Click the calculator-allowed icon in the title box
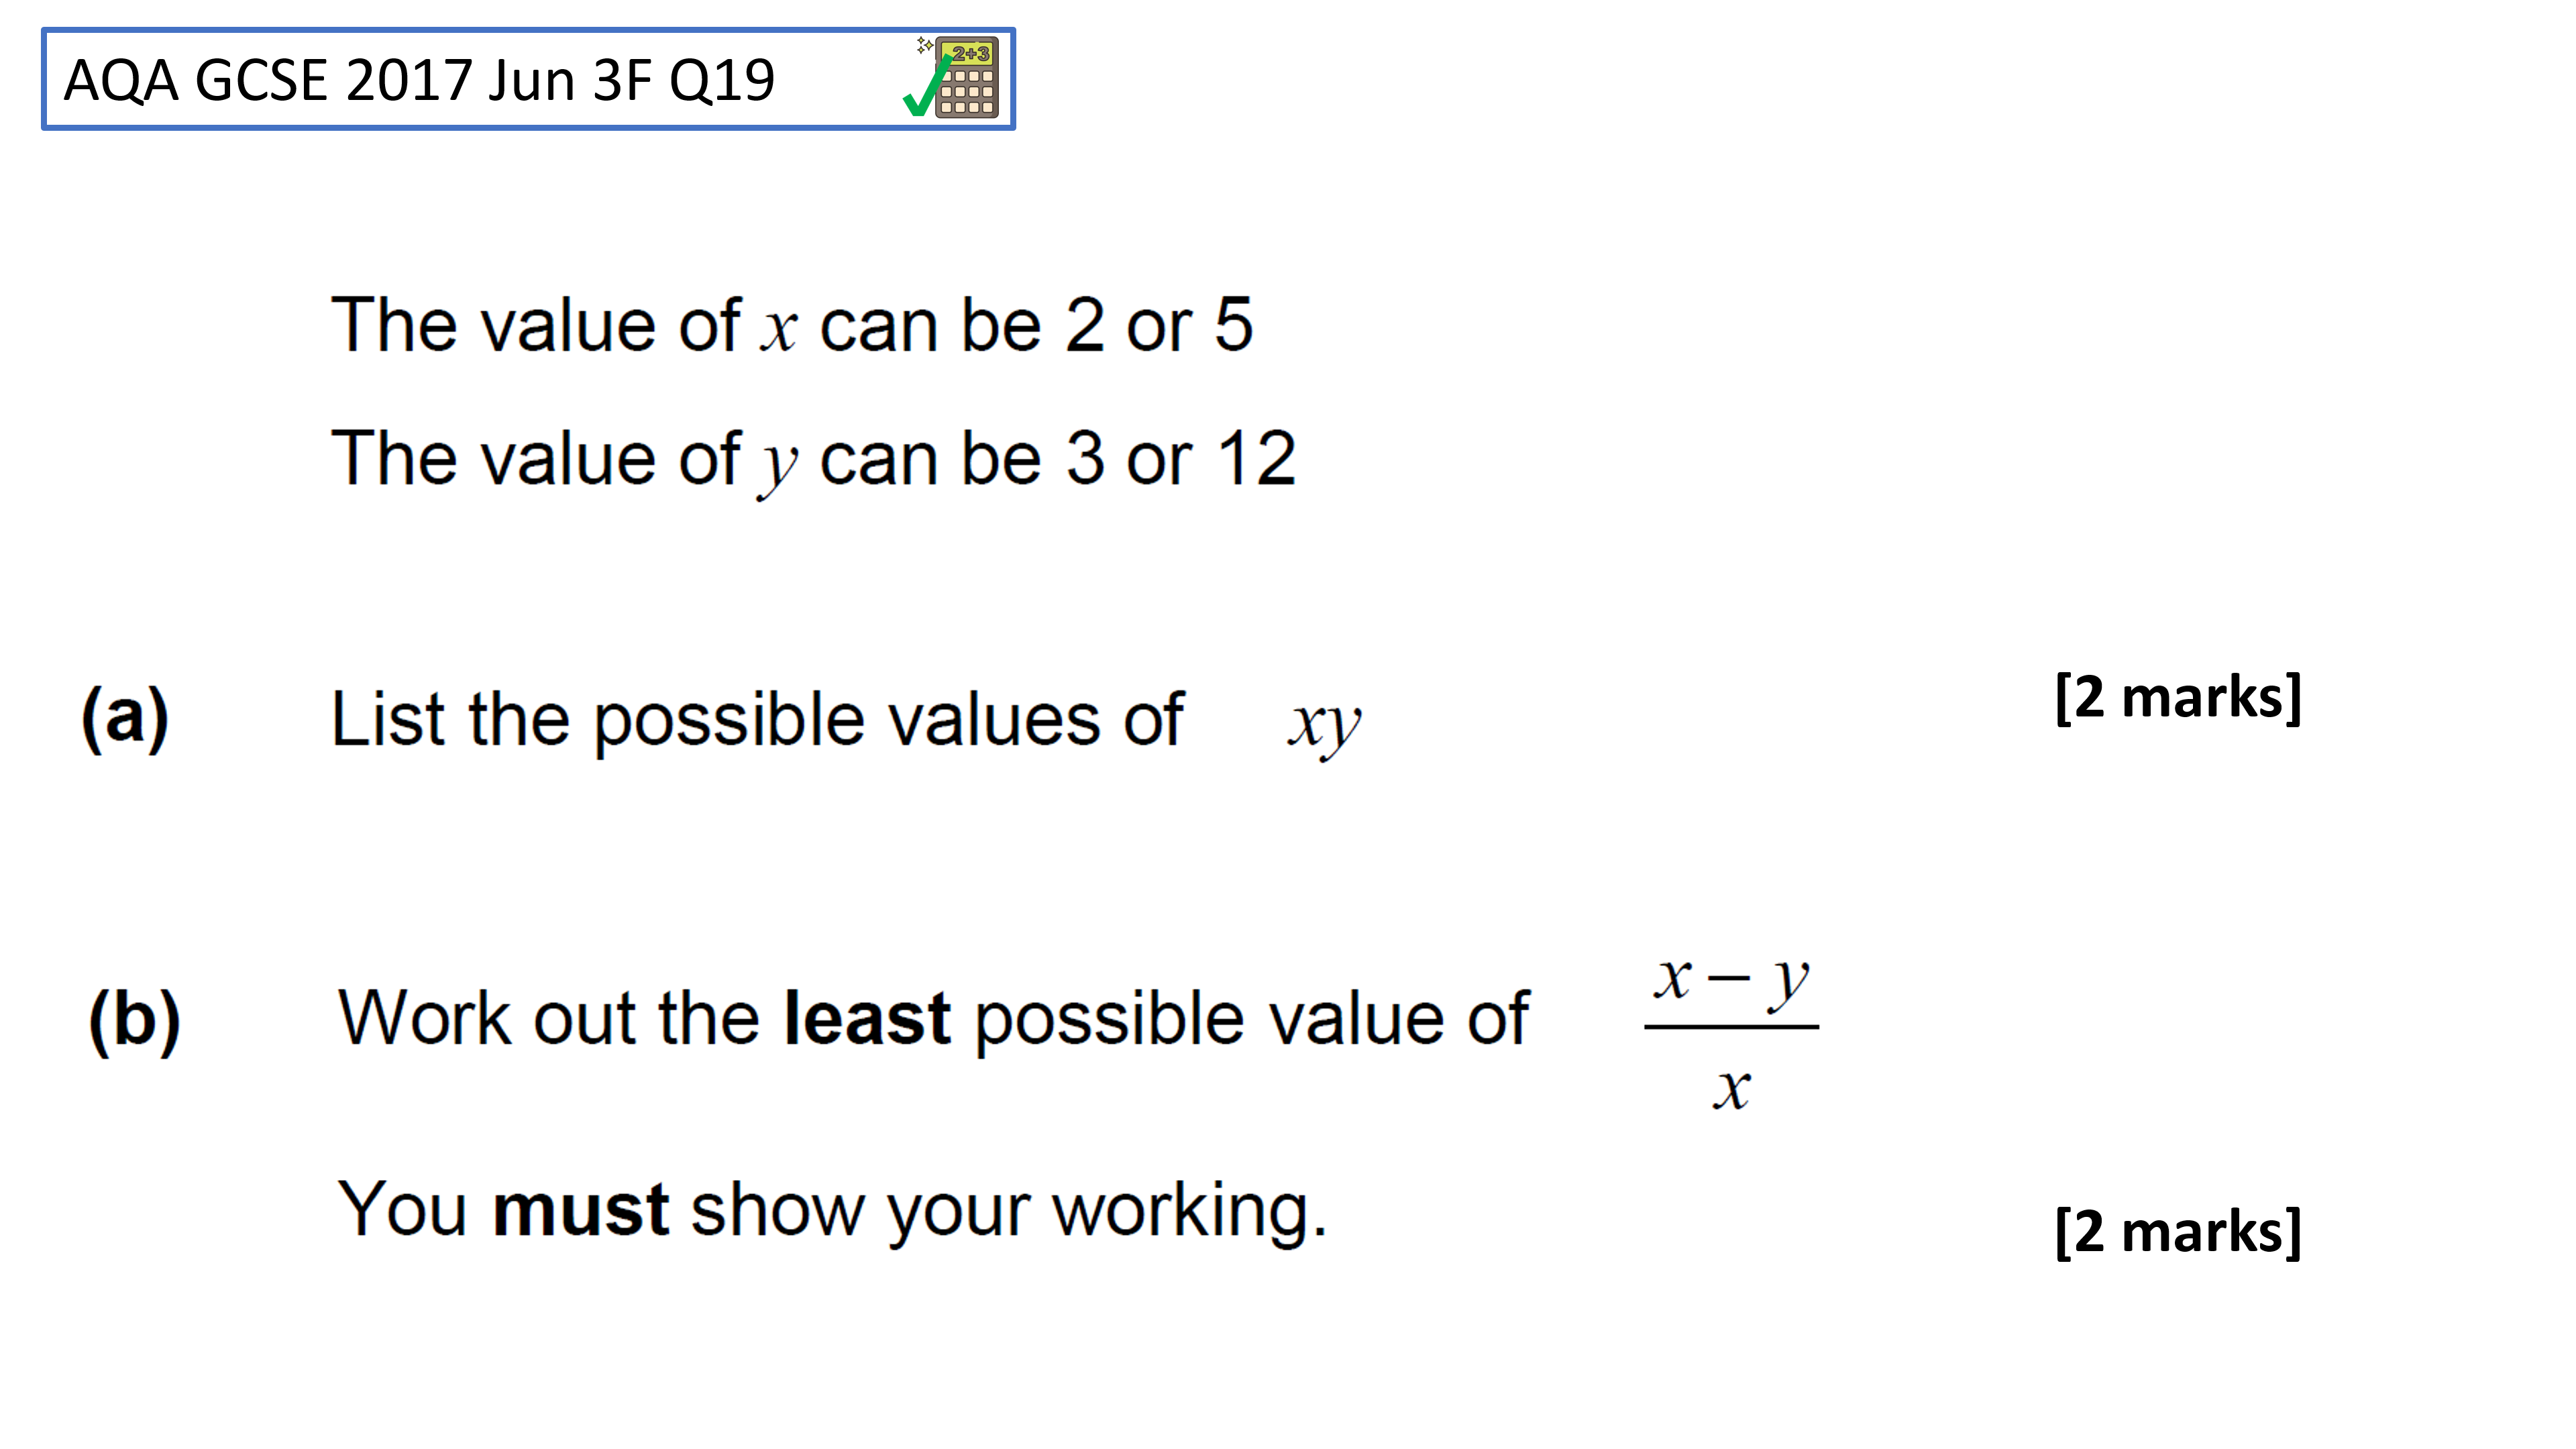2576x1449 pixels. [x=965, y=77]
